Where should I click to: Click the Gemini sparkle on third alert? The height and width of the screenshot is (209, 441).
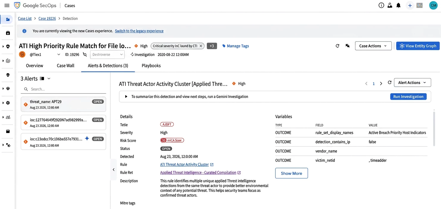pos(87,138)
